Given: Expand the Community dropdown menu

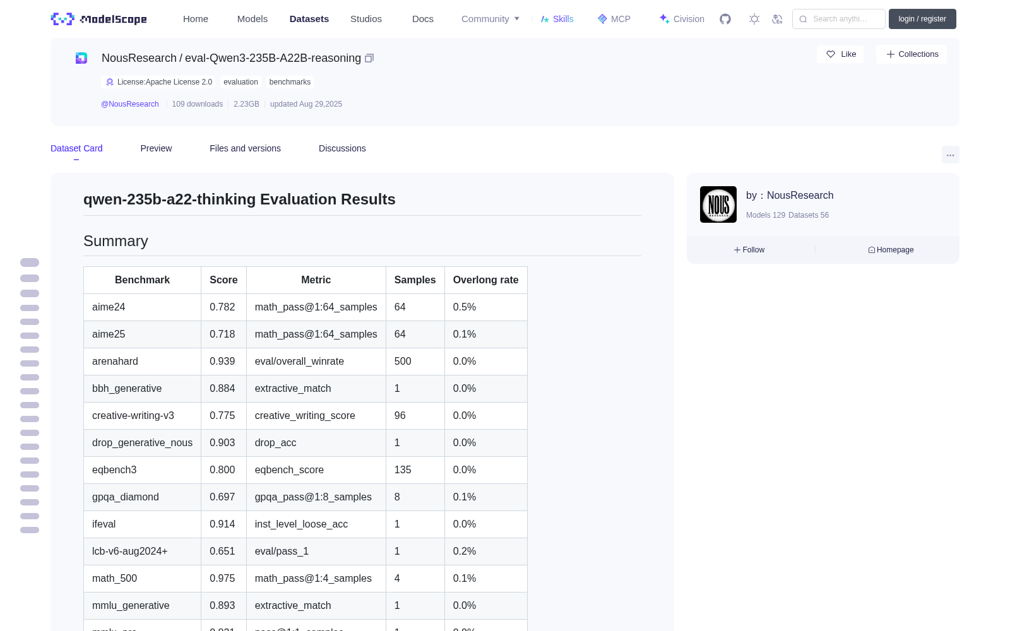Looking at the screenshot, I should (x=490, y=19).
